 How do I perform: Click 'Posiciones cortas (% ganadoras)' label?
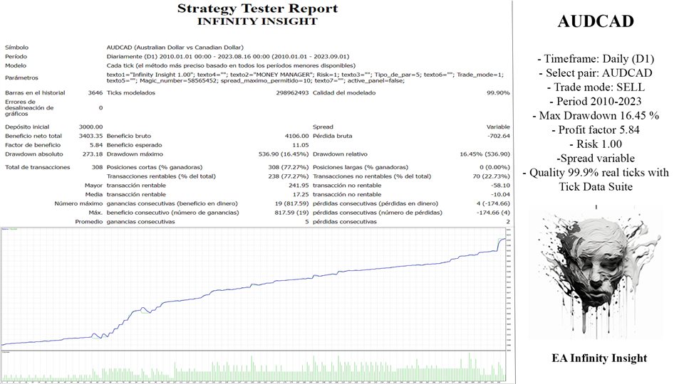click(x=155, y=167)
